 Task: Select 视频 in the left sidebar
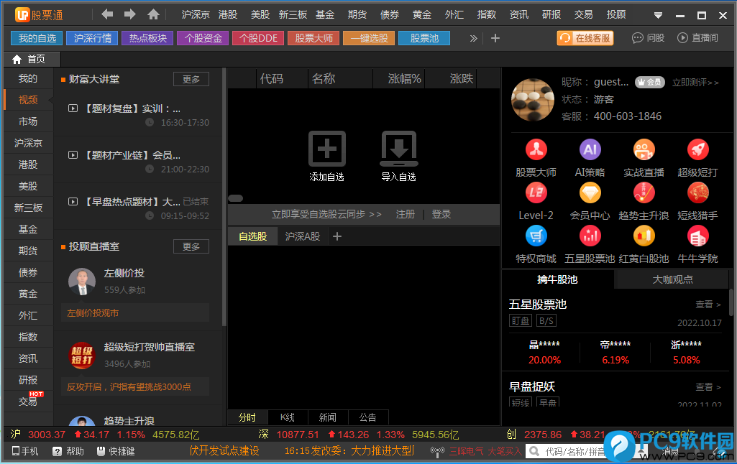coord(28,100)
